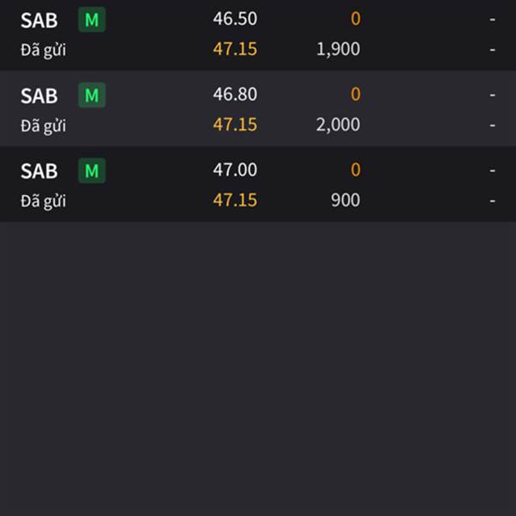Tap the Đã gửi status of the second order
The height and width of the screenshot is (516, 516).
click(x=43, y=126)
